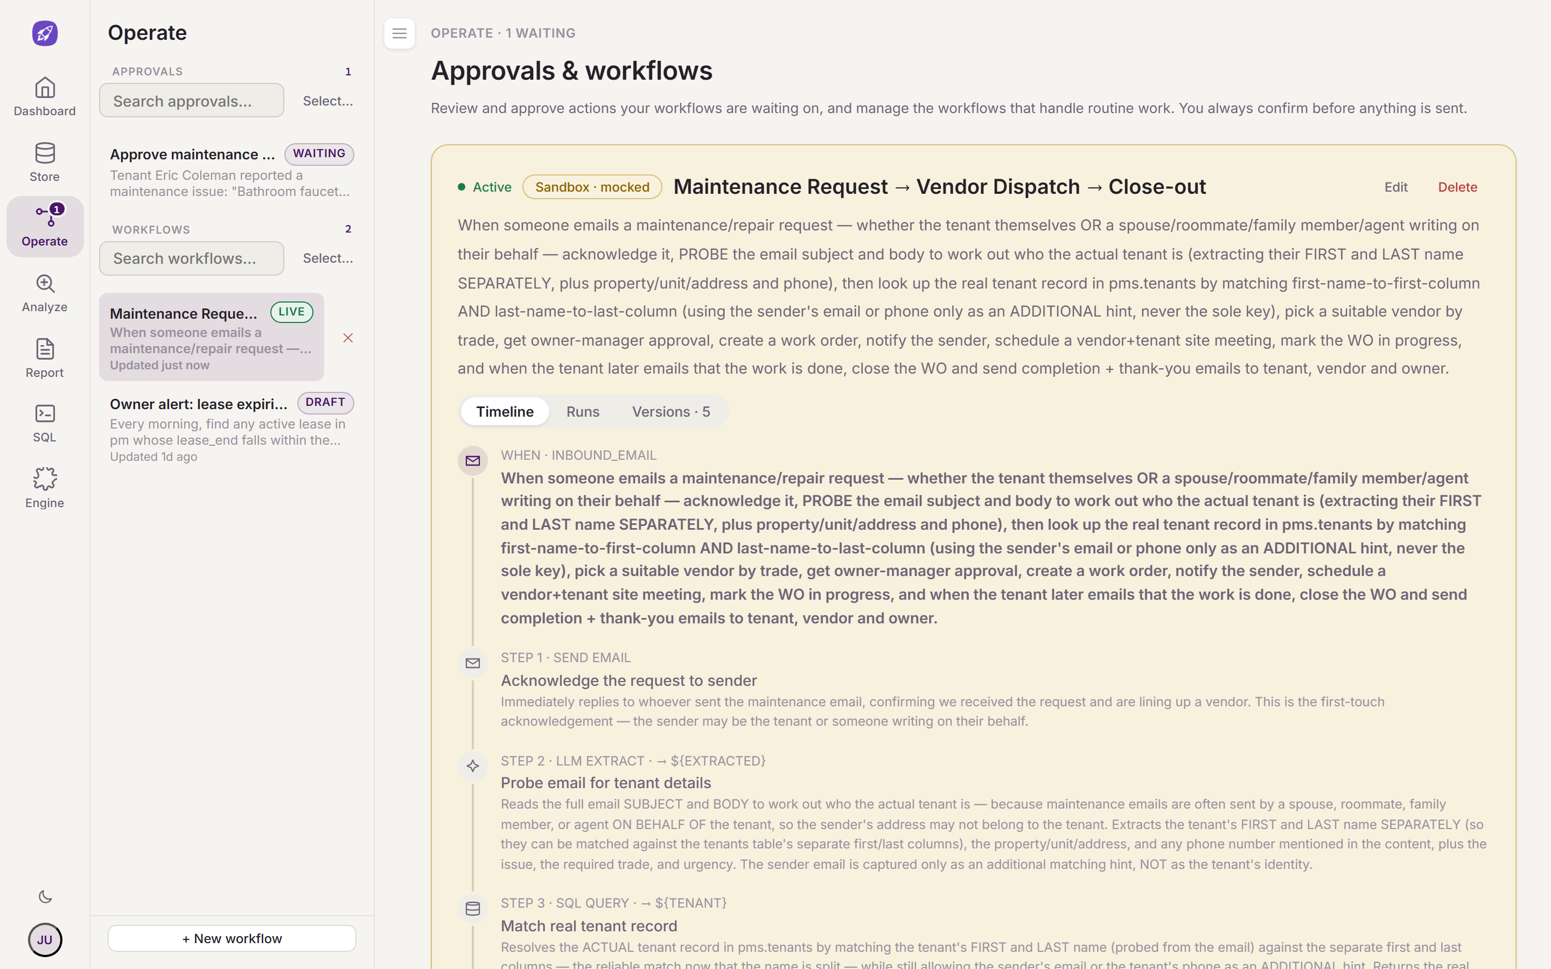Open the Owner alert: lease expiri... workflow
The width and height of the screenshot is (1551, 969).
pyautogui.click(x=232, y=427)
